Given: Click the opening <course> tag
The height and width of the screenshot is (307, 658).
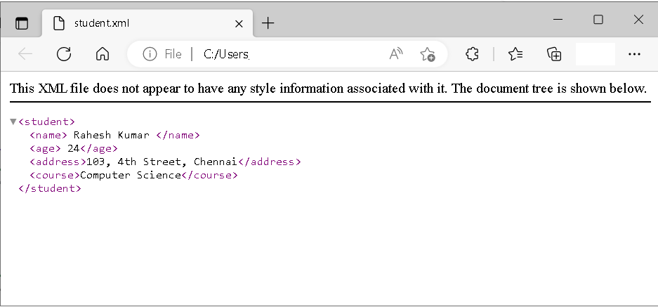Looking at the screenshot, I should [55, 175].
